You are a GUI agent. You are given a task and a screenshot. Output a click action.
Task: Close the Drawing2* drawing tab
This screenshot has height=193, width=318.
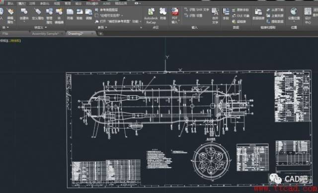tap(92, 33)
